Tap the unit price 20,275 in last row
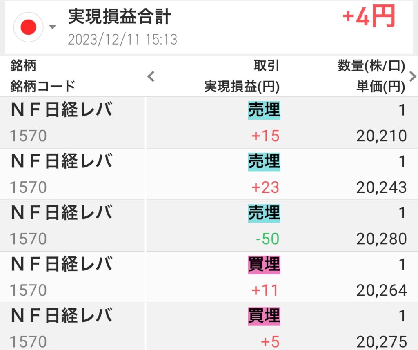 click(x=381, y=341)
